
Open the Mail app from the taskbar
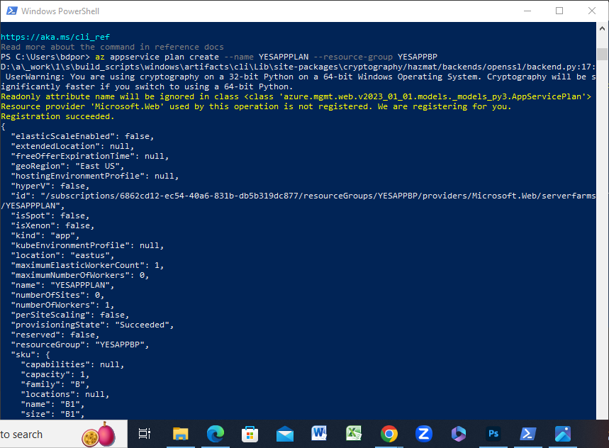pos(285,434)
